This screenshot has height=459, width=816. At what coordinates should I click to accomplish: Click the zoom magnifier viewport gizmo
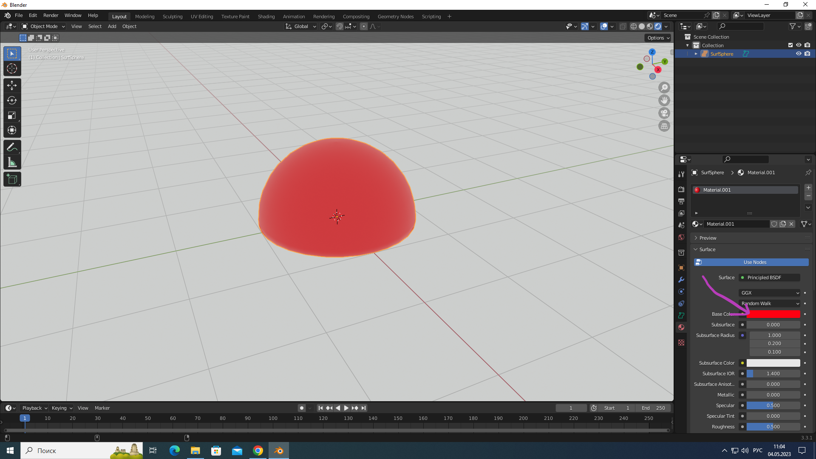(664, 88)
